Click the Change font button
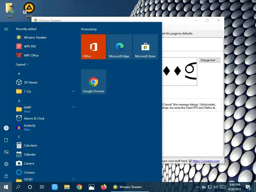Image resolution: width=256 pixels, height=192 pixels. pos(209,60)
